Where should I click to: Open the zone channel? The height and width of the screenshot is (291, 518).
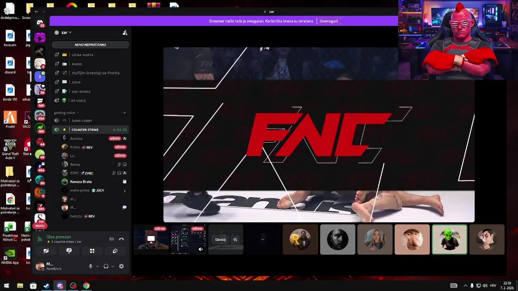click(x=91, y=82)
